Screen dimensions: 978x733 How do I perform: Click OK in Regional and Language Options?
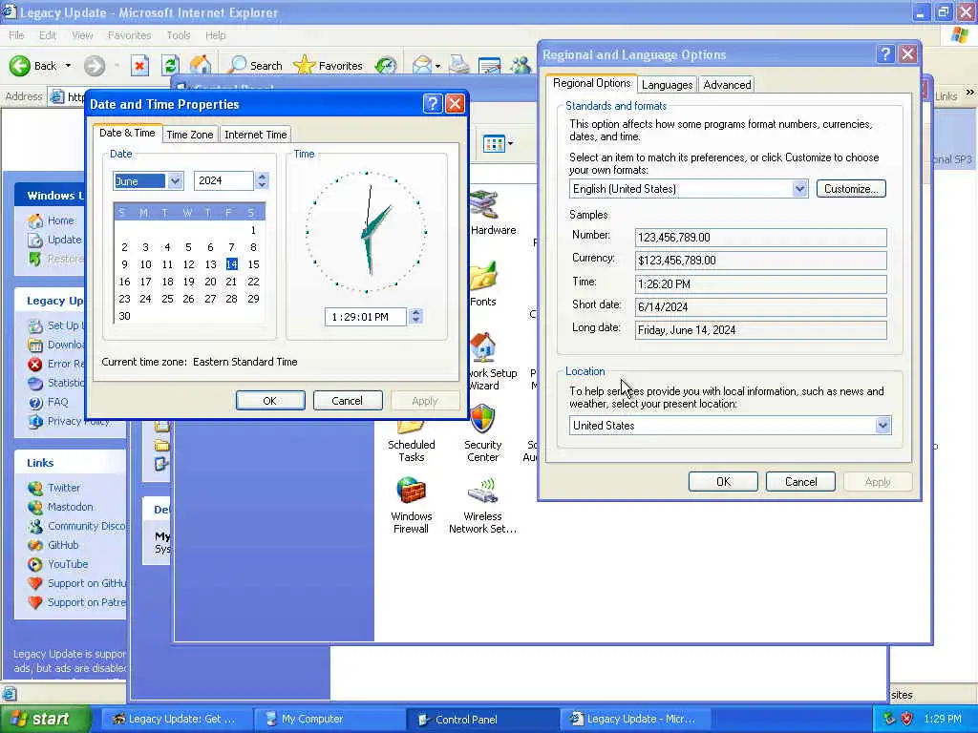coord(723,482)
